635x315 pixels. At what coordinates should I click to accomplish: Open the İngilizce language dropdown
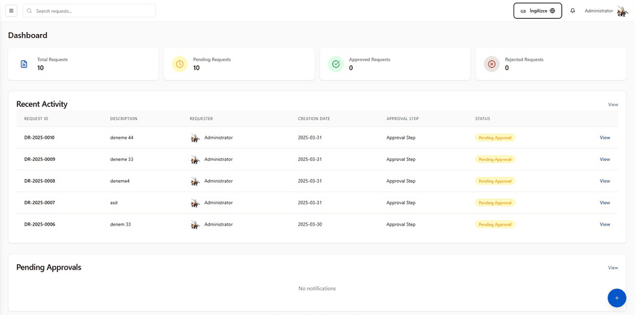coord(538,11)
